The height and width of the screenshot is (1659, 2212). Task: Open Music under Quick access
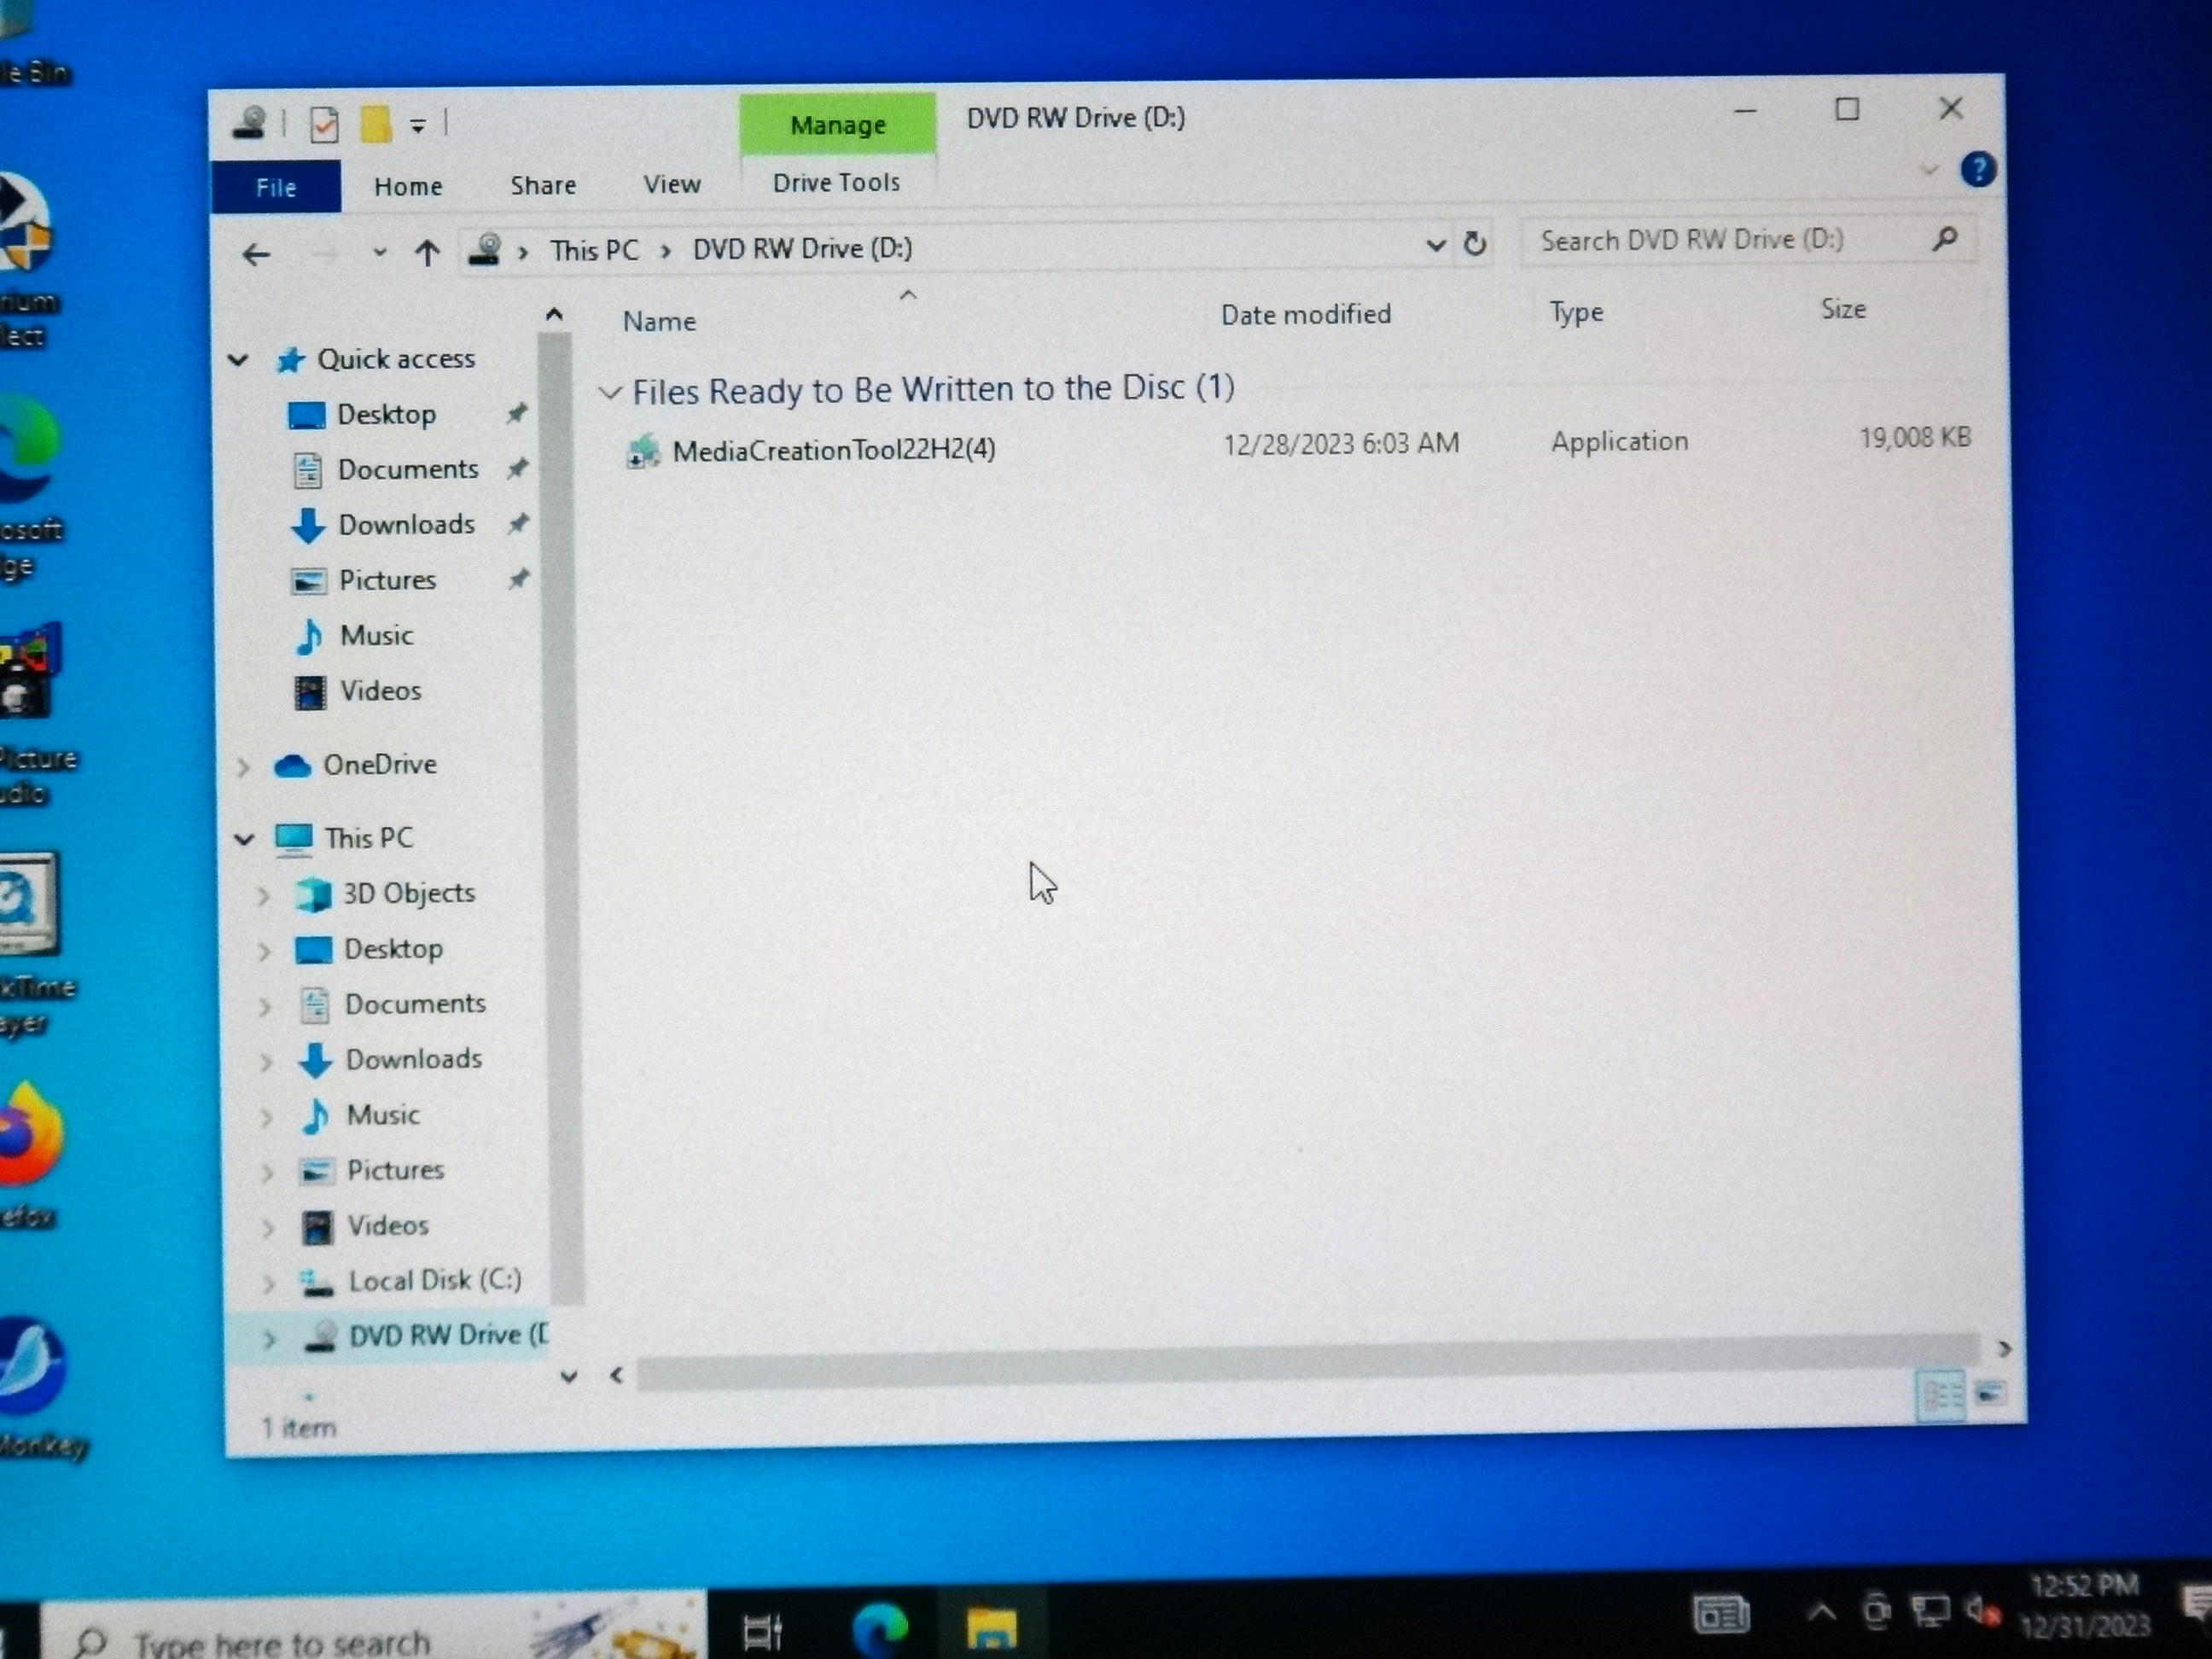tap(376, 635)
